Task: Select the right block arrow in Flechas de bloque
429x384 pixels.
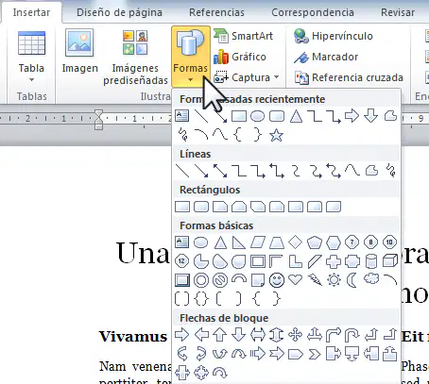Action: (182, 335)
